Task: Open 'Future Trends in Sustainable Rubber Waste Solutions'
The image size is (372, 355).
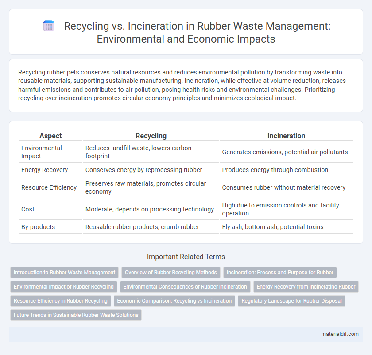Action: point(76,315)
